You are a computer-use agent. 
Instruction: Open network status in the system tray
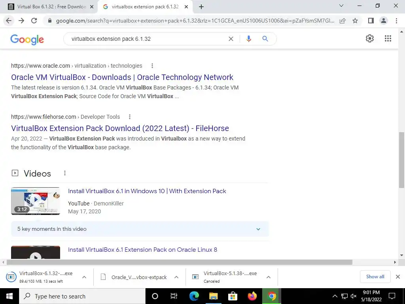click(344, 296)
